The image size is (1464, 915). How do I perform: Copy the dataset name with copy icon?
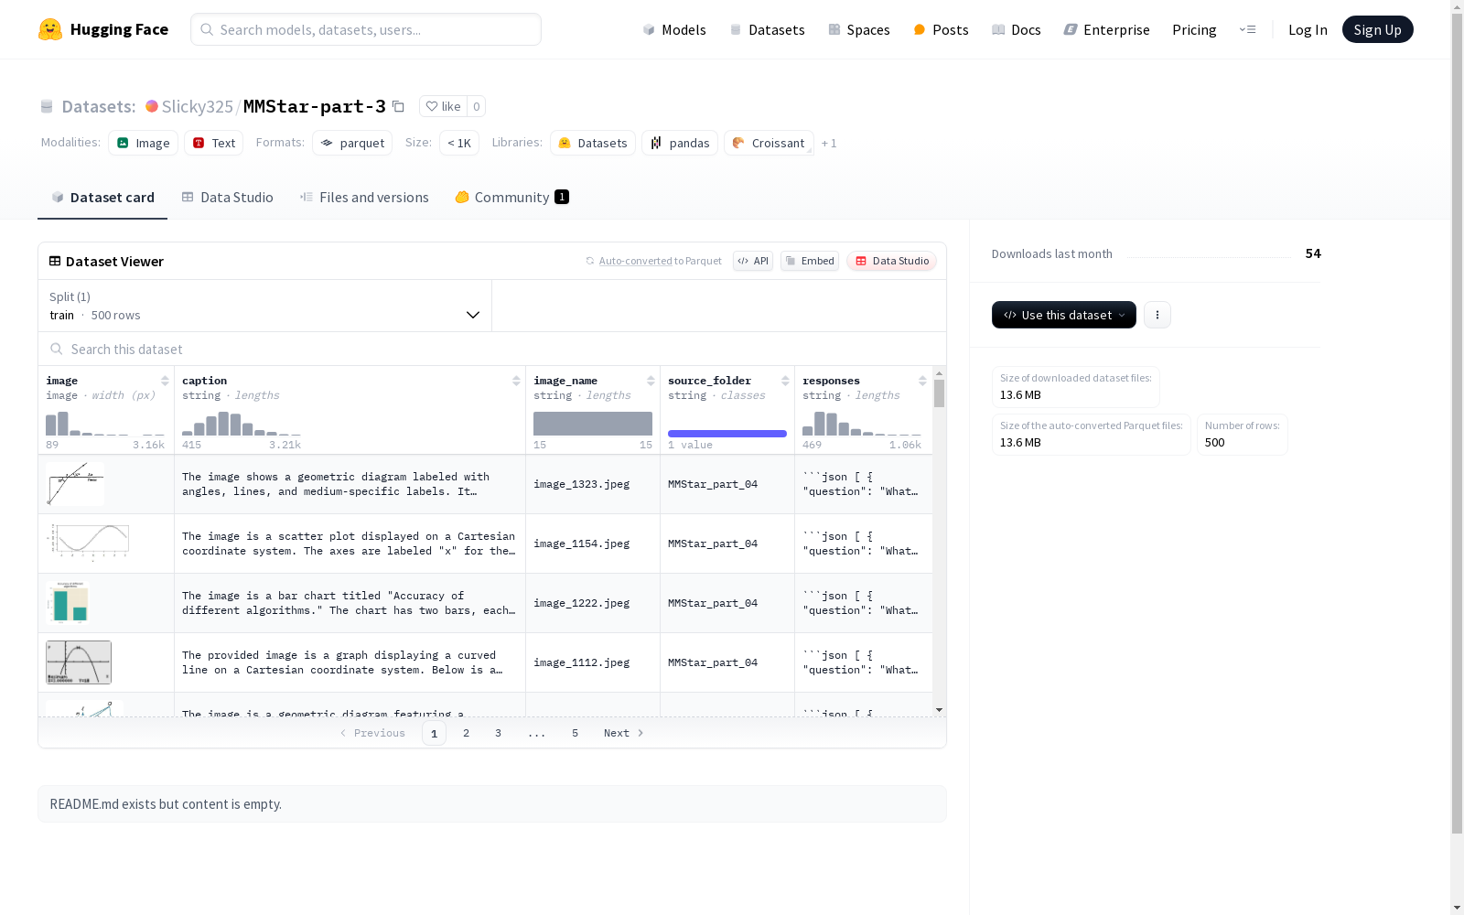[x=398, y=106]
